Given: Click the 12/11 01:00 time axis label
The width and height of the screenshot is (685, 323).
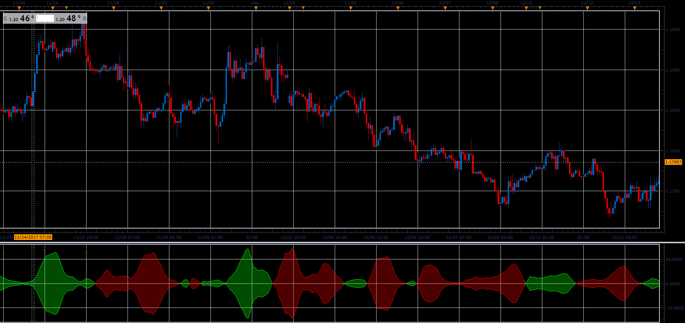Looking at the screenshot, I should tap(542, 237).
